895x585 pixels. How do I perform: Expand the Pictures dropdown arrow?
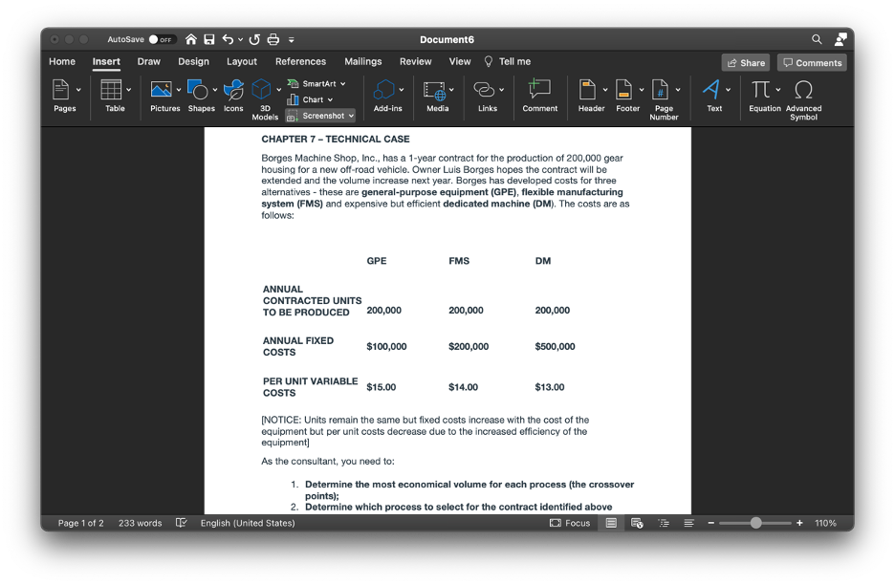click(x=179, y=90)
